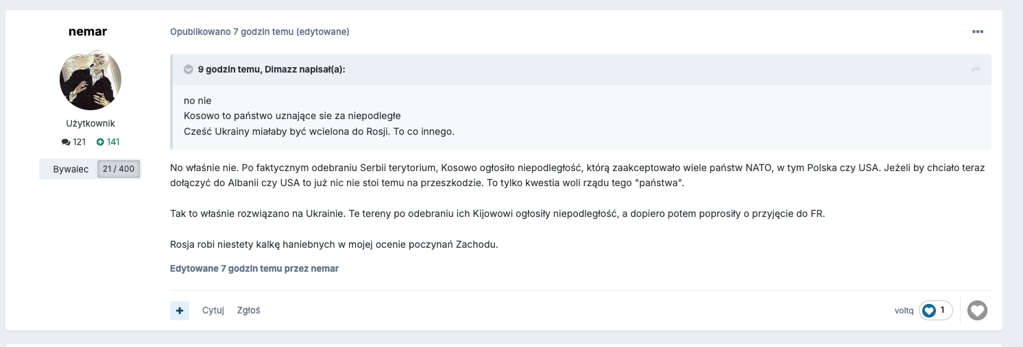View edit info 'Edytowane 7 godzin temu'

(254, 268)
